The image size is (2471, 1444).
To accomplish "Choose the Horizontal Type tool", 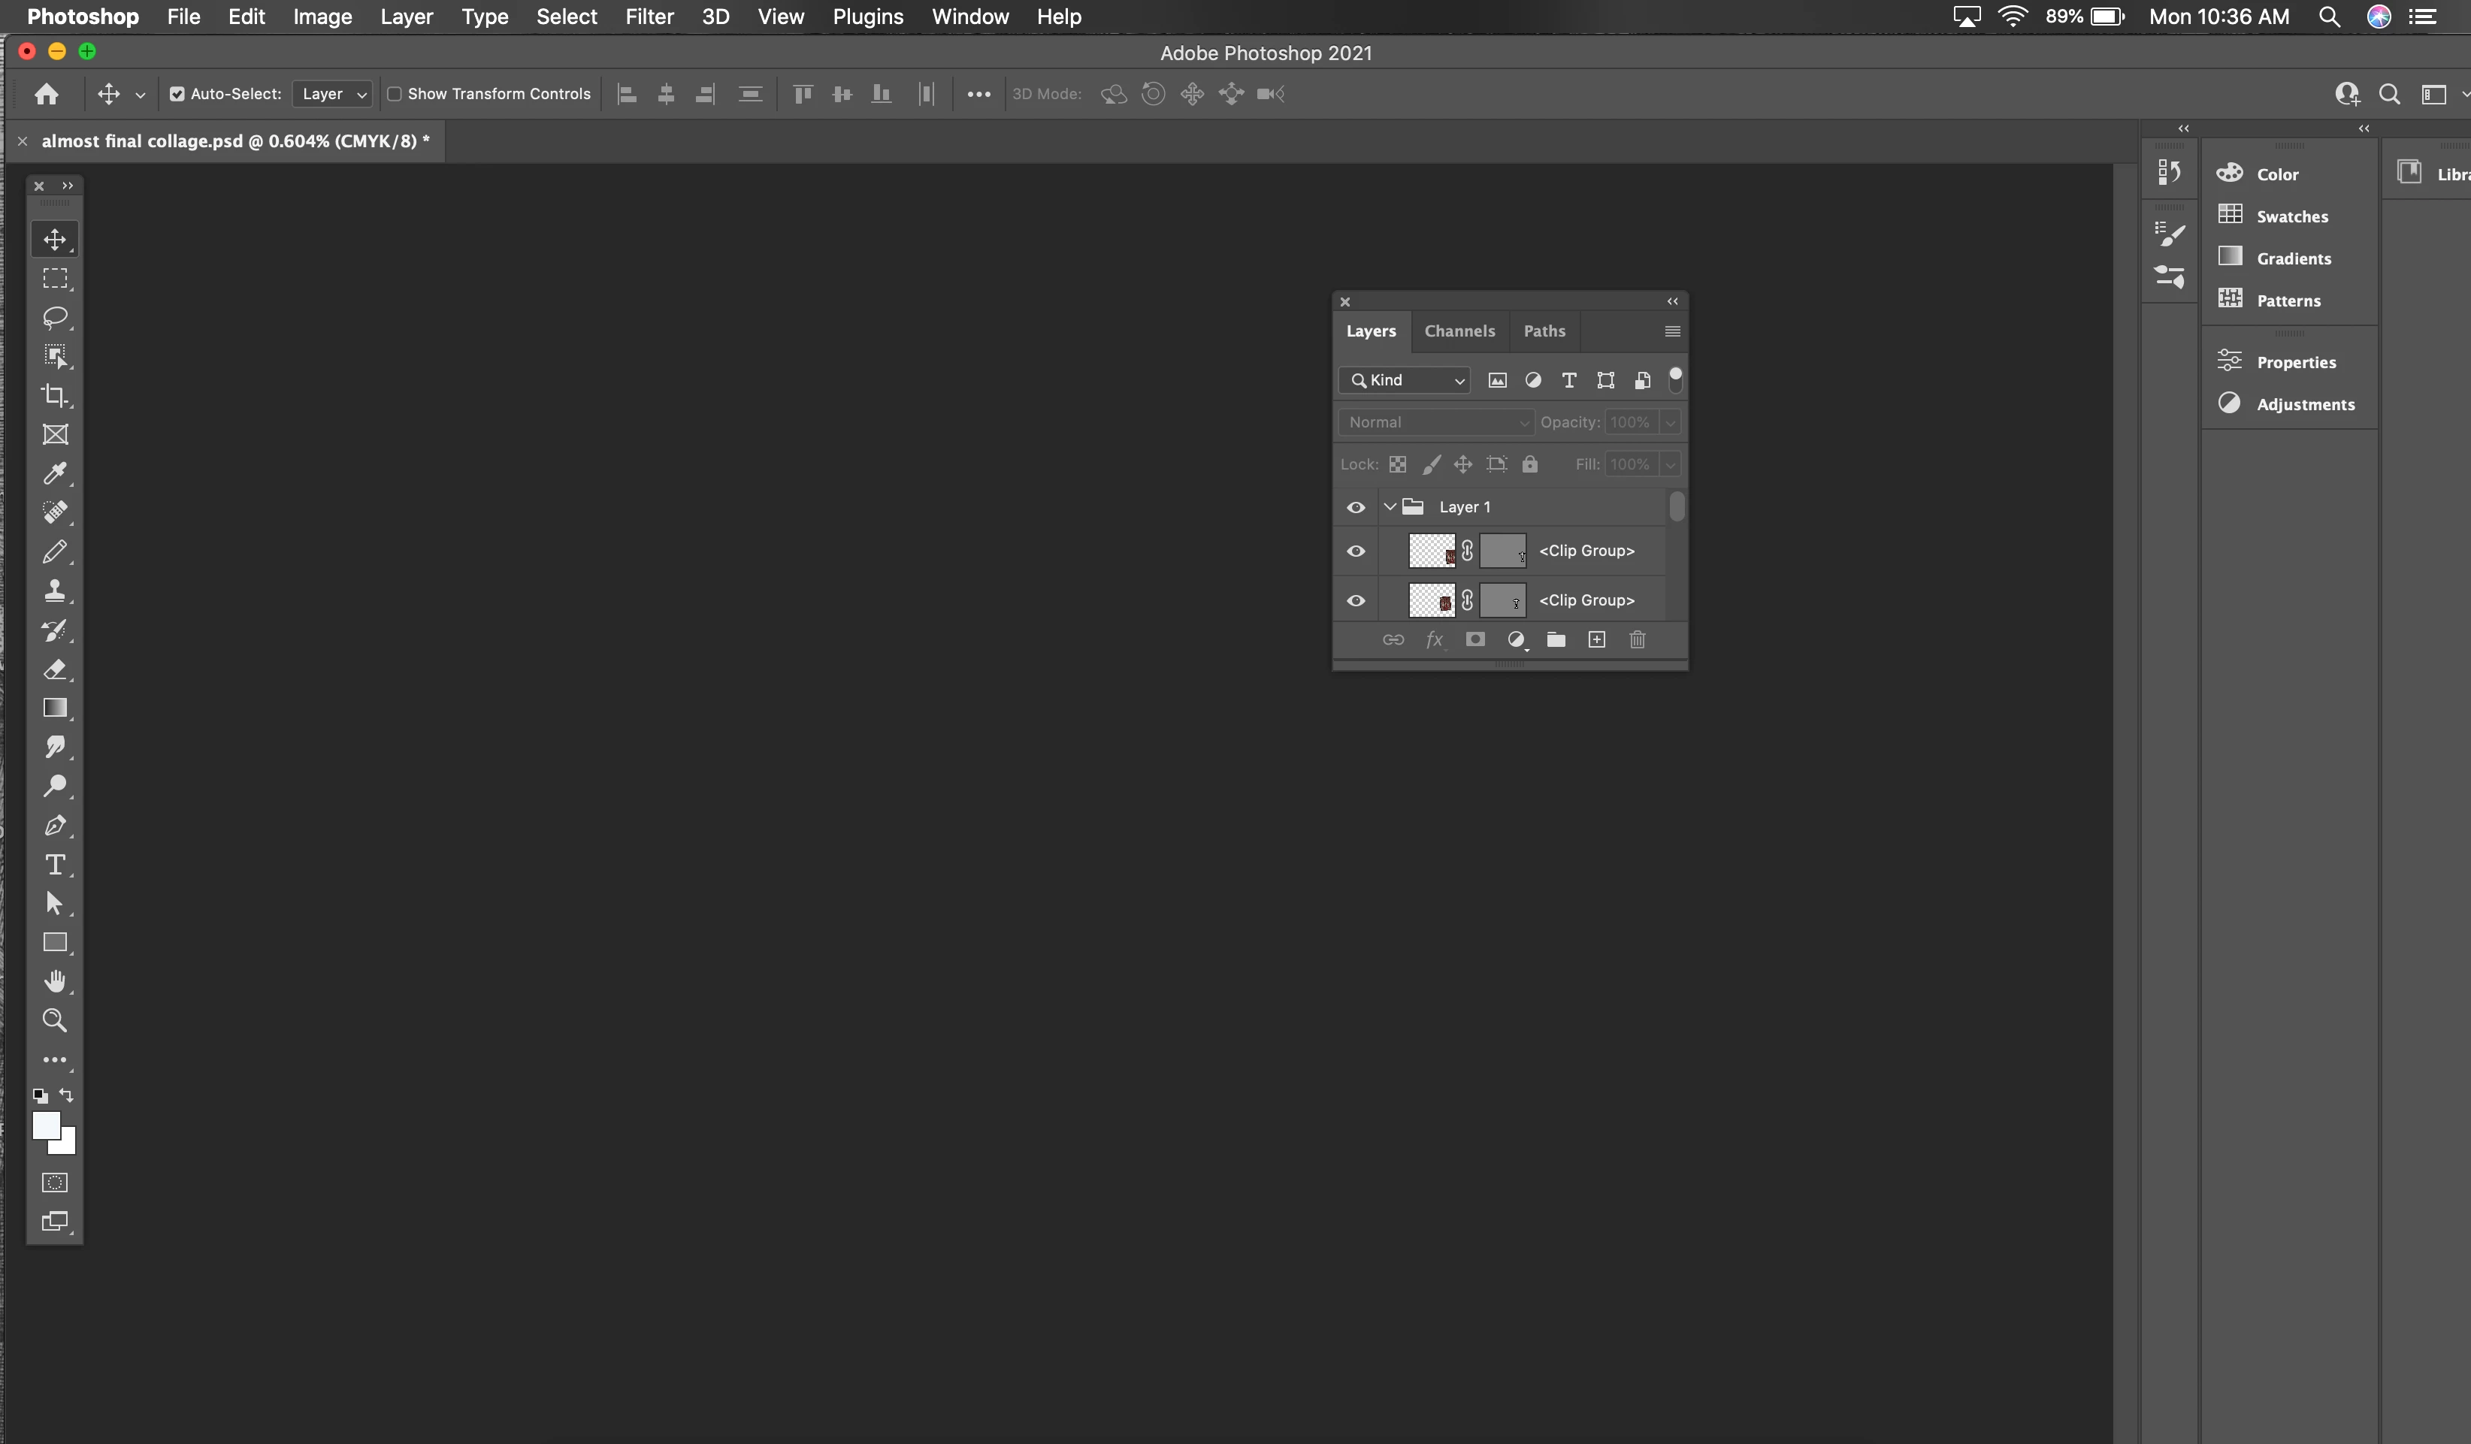I will (55, 865).
